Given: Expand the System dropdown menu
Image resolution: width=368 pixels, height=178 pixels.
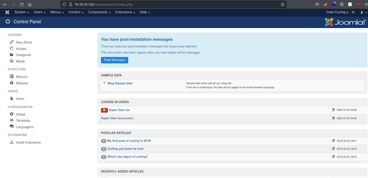Looking at the screenshot, I should 22,12.
